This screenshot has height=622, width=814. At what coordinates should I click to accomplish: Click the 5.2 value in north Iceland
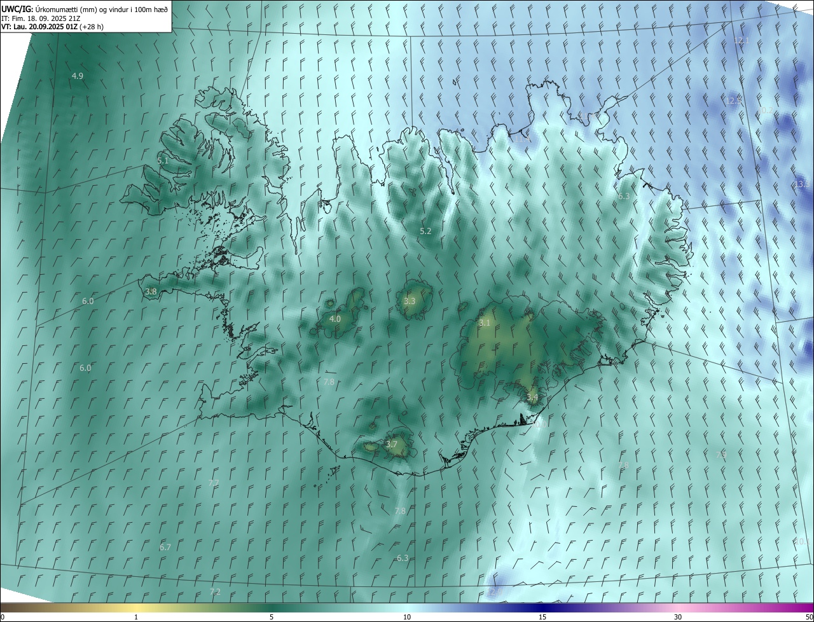[x=426, y=231]
